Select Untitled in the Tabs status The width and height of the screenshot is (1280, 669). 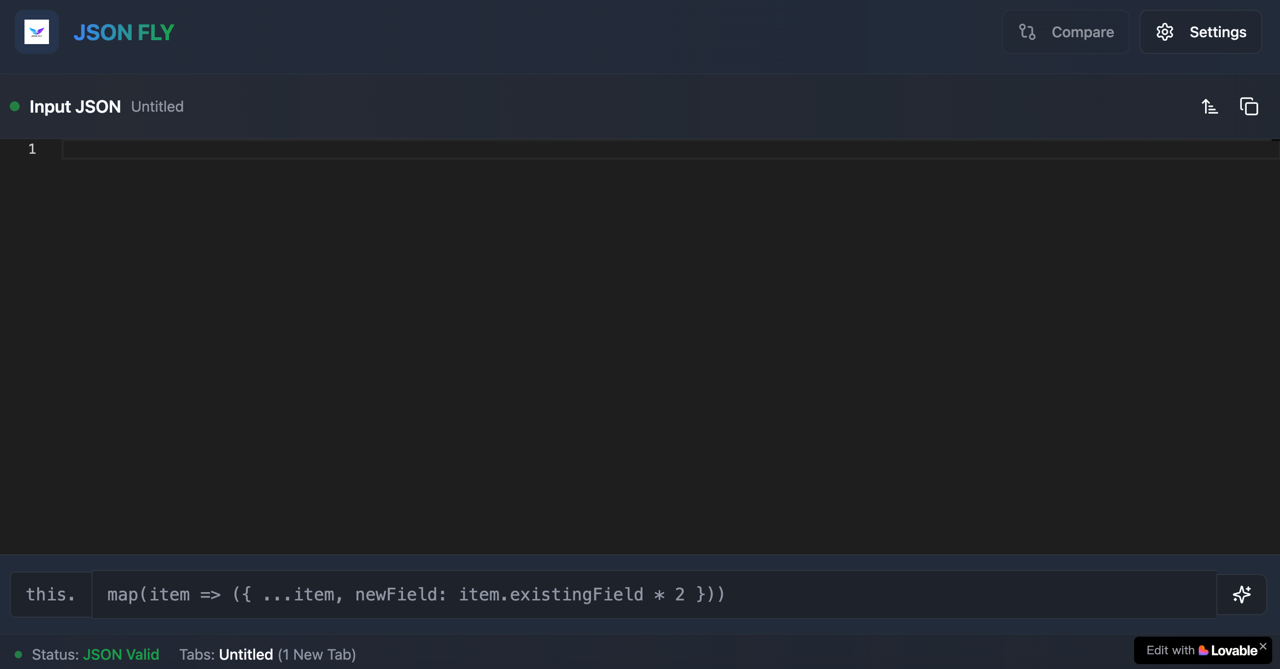point(246,655)
